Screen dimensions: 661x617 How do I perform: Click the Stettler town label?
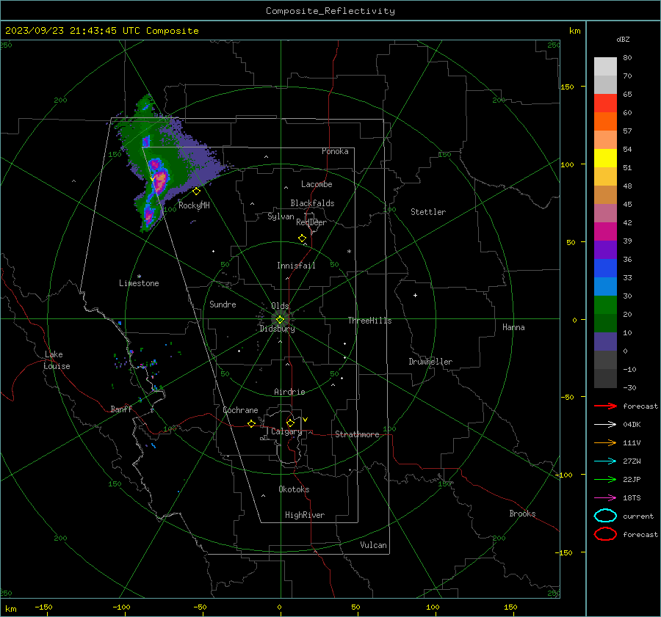coord(428,212)
